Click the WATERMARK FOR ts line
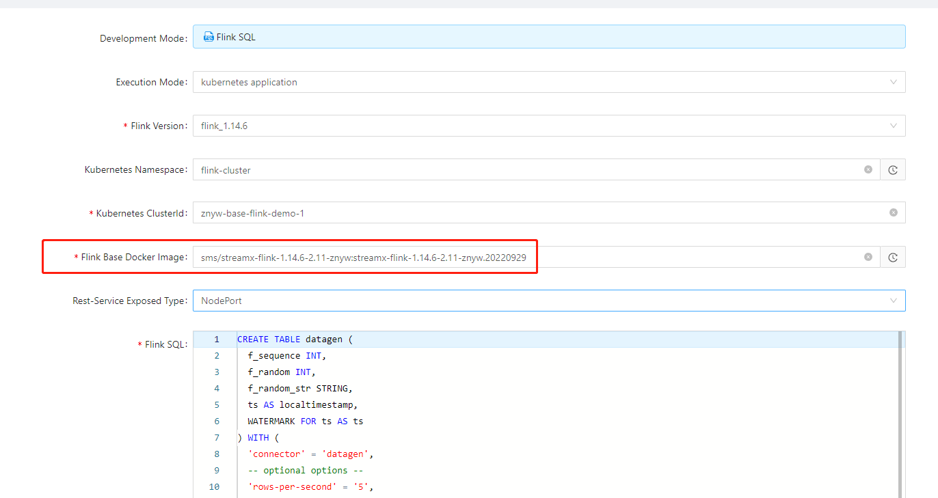The image size is (938, 498). pos(304,421)
